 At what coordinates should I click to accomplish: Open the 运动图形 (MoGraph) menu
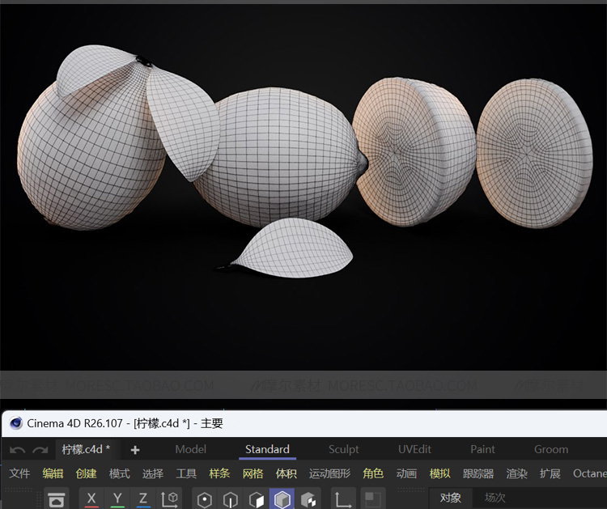[x=330, y=473]
